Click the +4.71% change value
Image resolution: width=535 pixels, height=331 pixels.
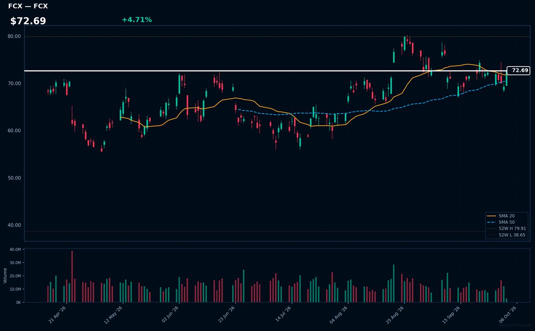(137, 20)
